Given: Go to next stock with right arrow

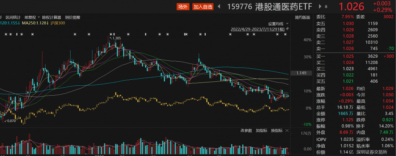Looking at the screenshot, I should click(x=320, y=7).
